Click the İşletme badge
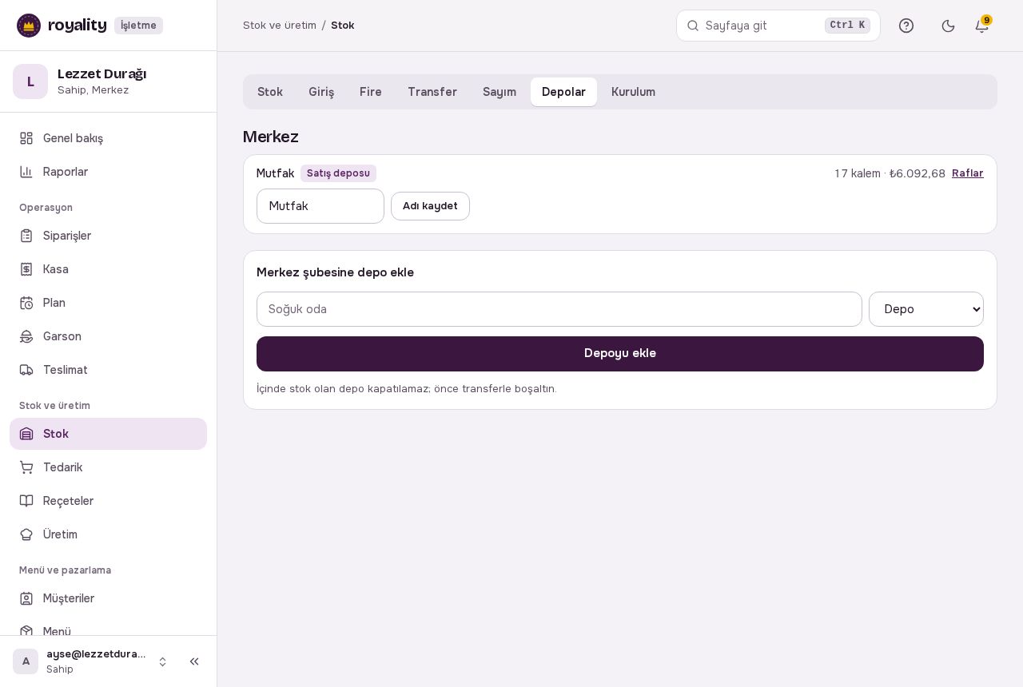Viewport: 1023px width, 687px height. click(x=138, y=26)
